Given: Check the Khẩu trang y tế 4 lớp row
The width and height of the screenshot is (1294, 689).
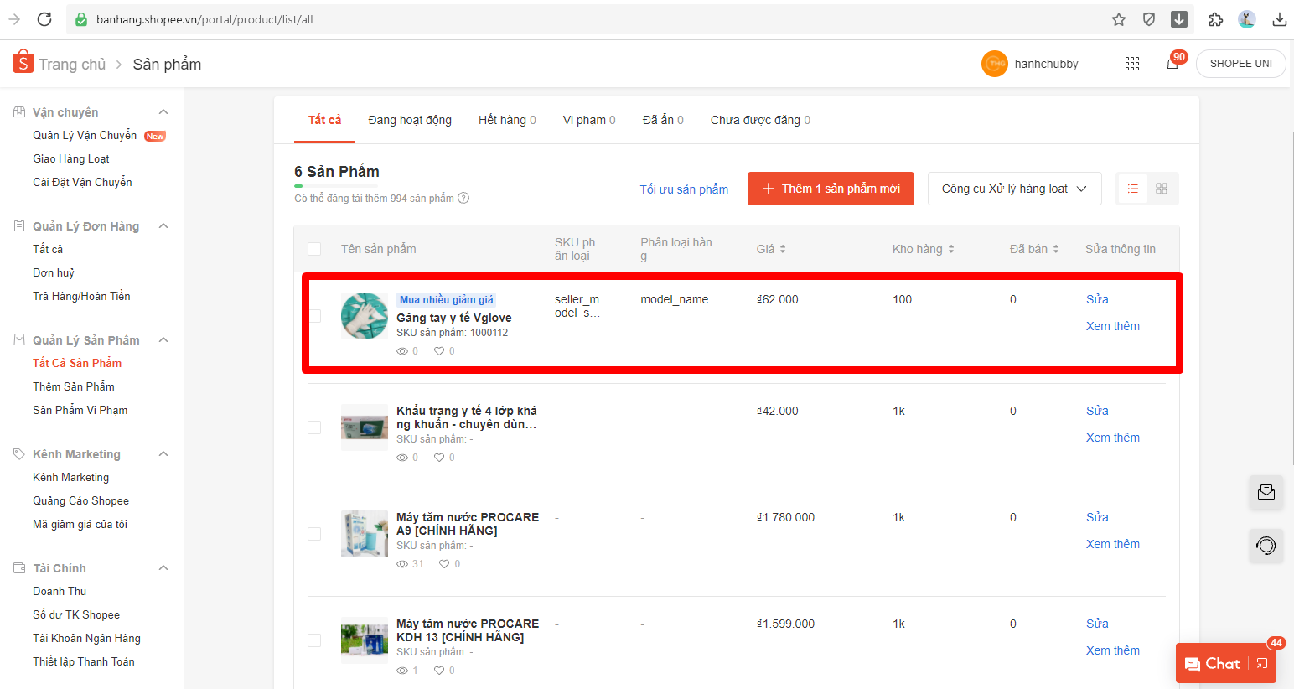Looking at the screenshot, I should [314, 427].
